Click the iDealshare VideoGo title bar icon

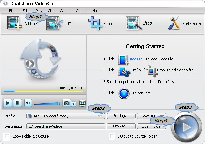[5, 3]
